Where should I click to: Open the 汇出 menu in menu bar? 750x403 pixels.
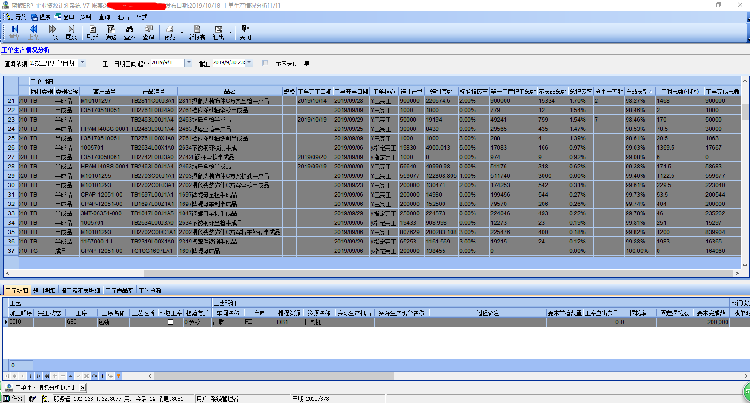pos(123,17)
